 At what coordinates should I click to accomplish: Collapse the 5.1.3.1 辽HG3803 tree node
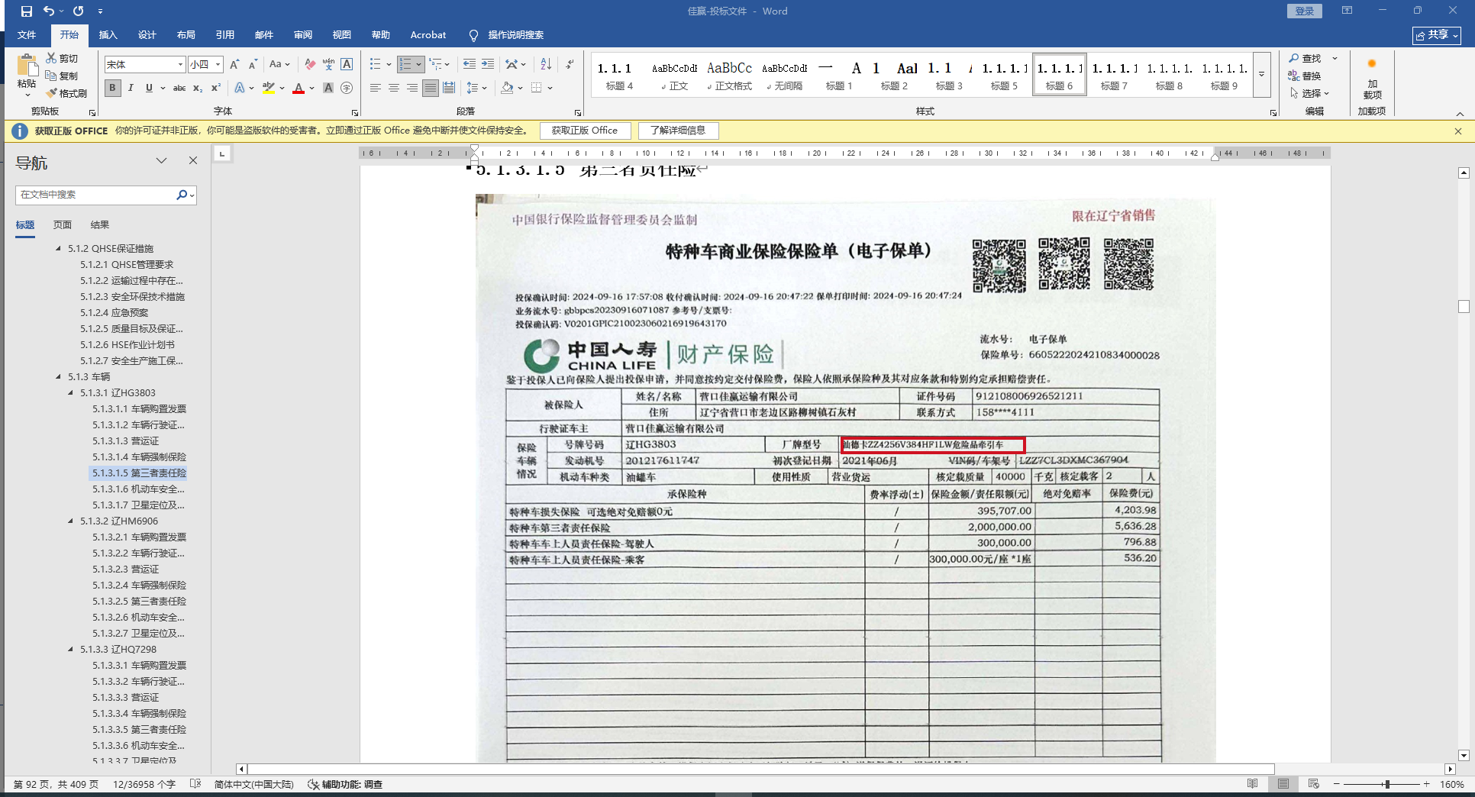71,393
